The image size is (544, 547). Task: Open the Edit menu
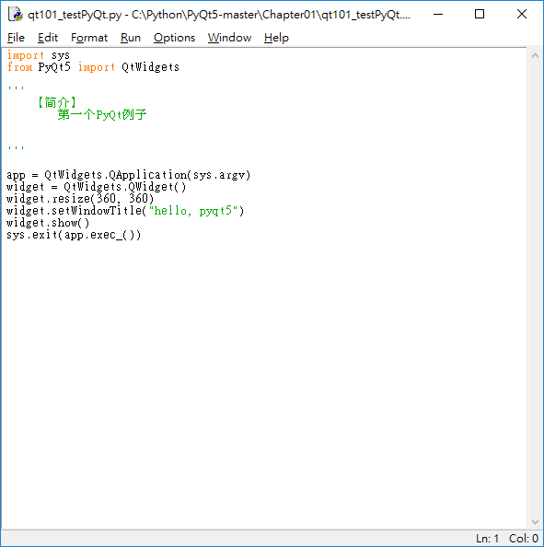click(x=48, y=38)
